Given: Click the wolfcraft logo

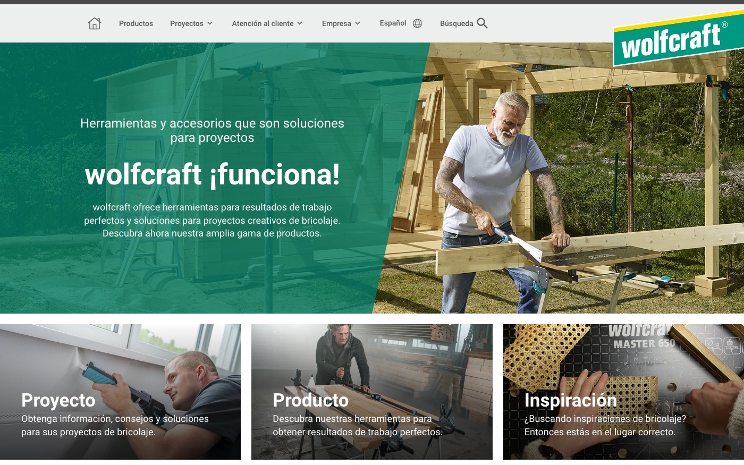Looking at the screenshot, I should point(678,38).
